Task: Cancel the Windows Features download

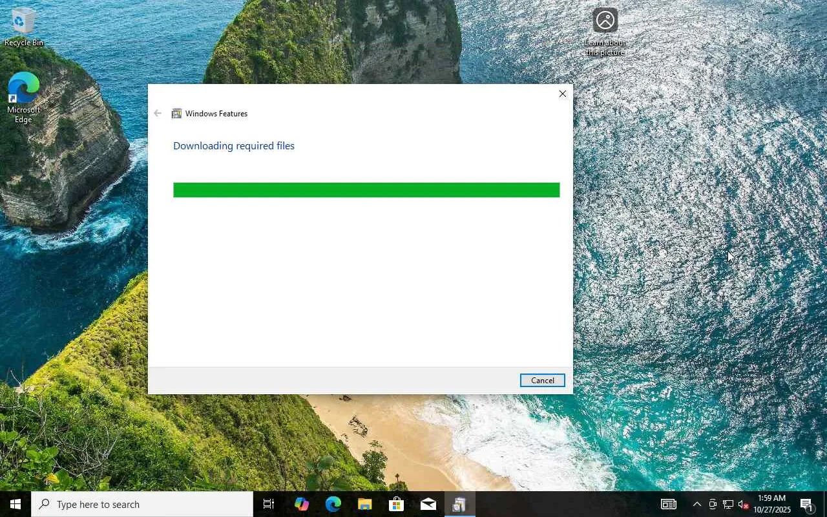Action: click(x=542, y=380)
